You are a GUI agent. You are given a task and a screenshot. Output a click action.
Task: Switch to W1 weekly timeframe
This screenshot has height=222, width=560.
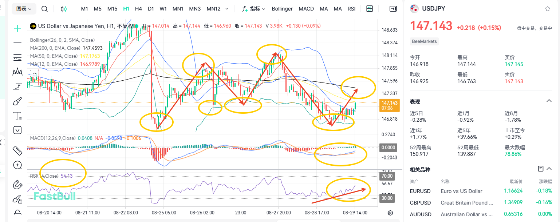163,9
